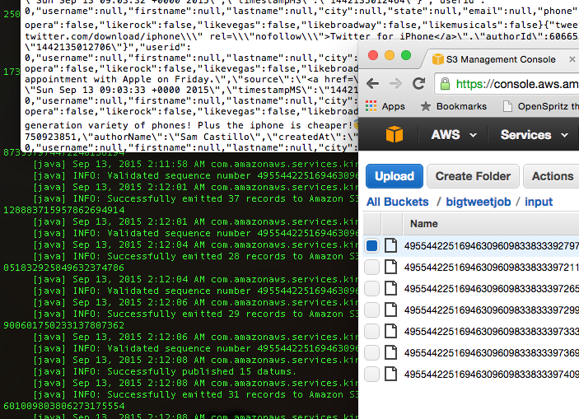Click terminal text '051832925849632374786'
The height and width of the screenshot is (419, 579).
[64, 268]
